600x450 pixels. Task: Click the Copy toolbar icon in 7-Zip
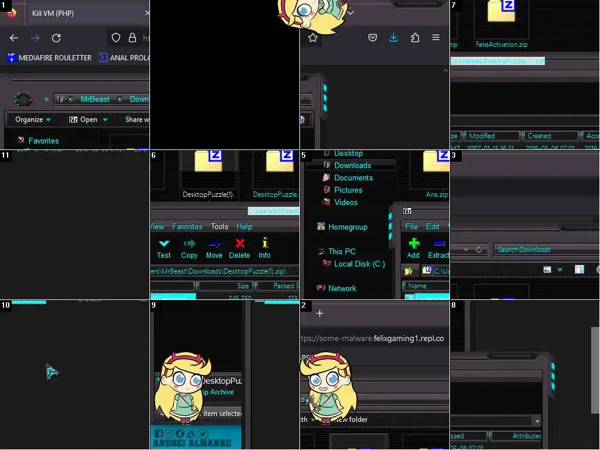189,248
